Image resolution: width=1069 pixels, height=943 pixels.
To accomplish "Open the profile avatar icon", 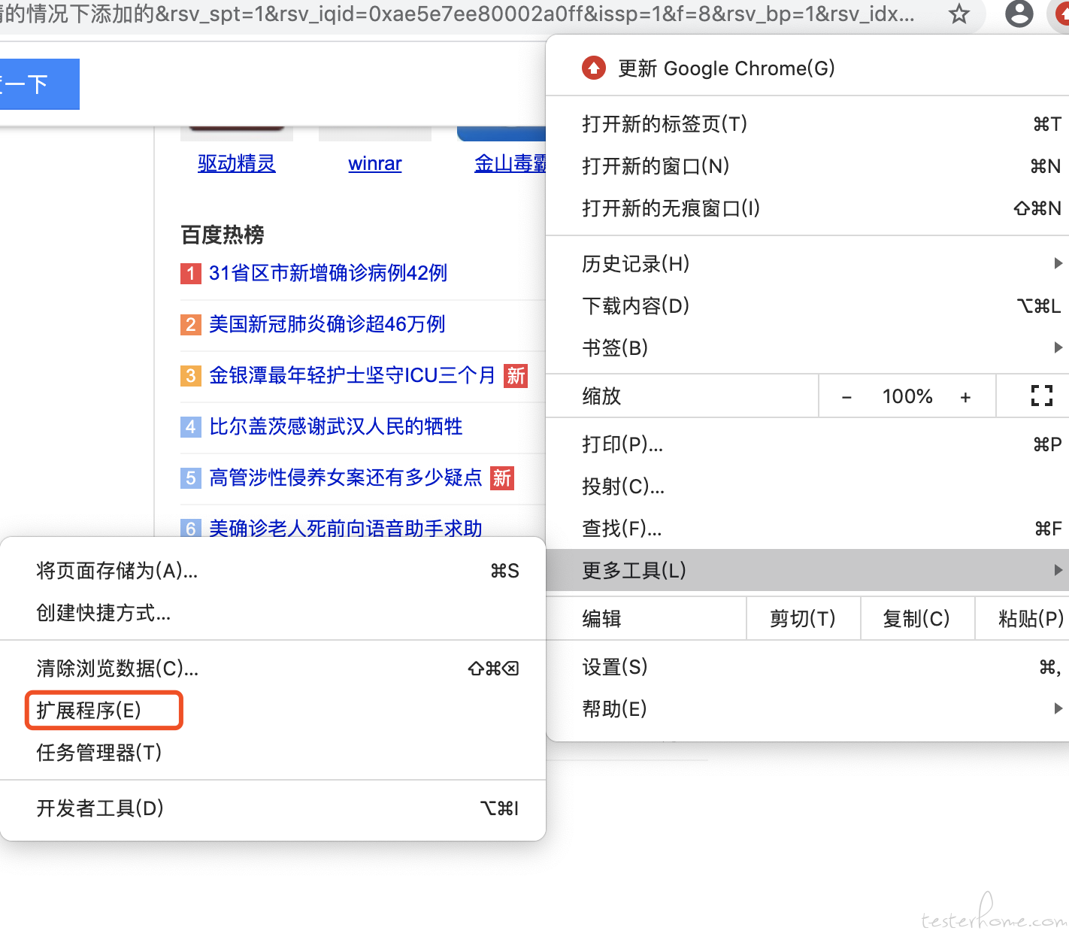I will 1019,14.
